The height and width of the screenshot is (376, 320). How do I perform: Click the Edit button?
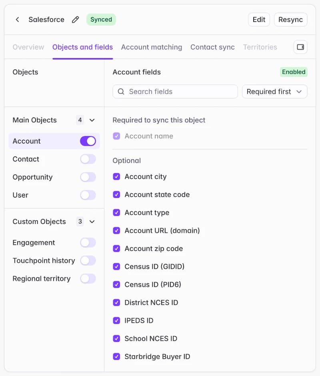(x=259, y=20)
